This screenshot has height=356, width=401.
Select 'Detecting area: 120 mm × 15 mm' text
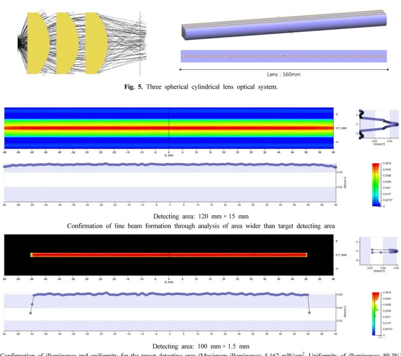(200, 216)
